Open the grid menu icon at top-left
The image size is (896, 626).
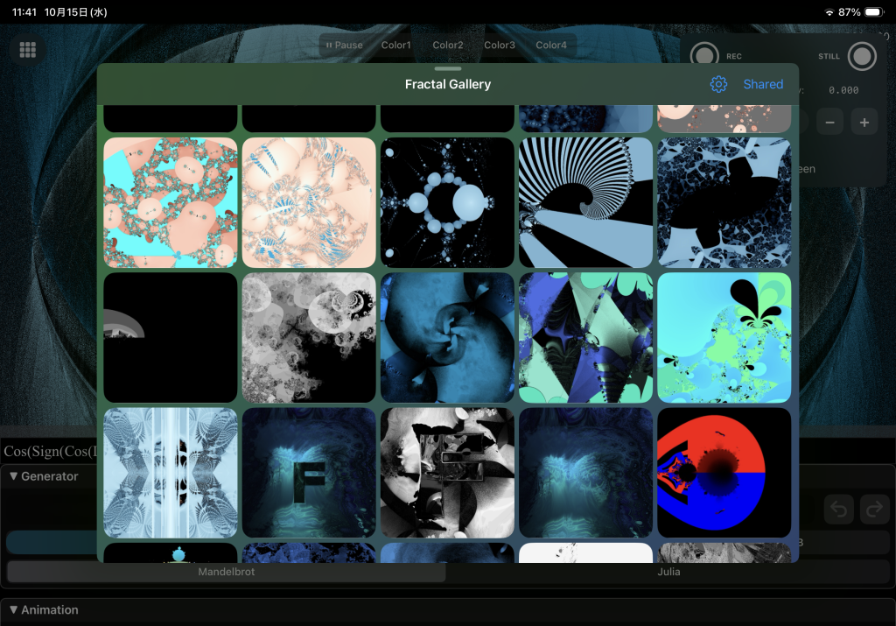point(28,50)
